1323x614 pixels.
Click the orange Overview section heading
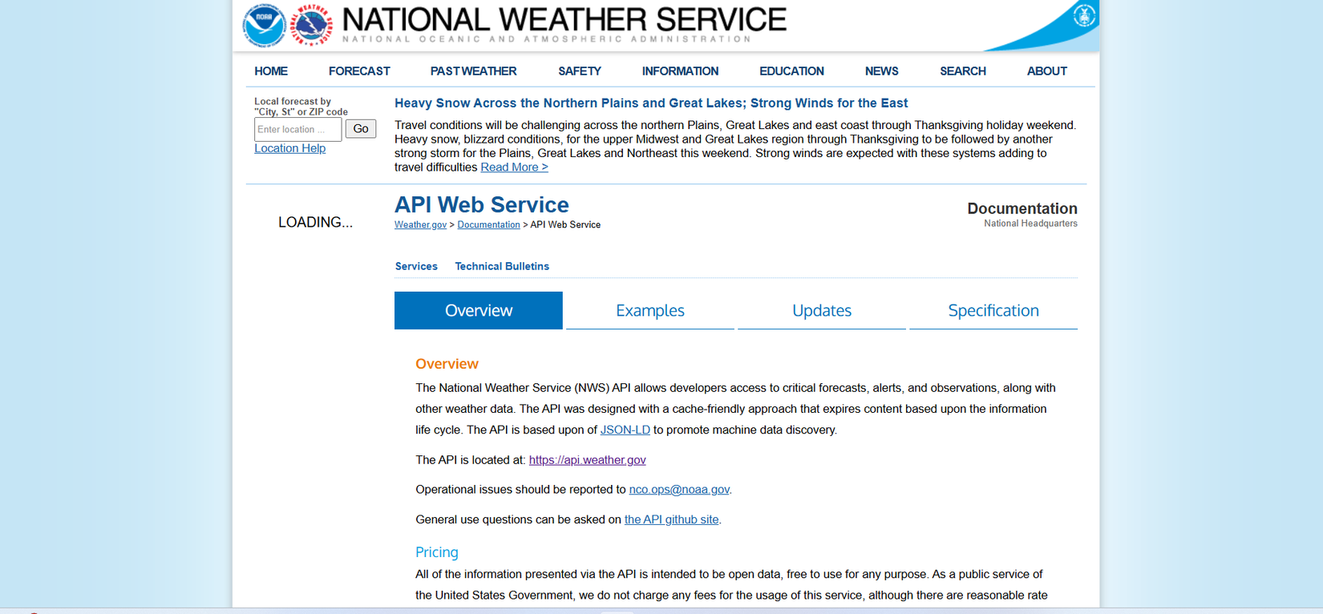pyautogui.click(x=447, y=364)
